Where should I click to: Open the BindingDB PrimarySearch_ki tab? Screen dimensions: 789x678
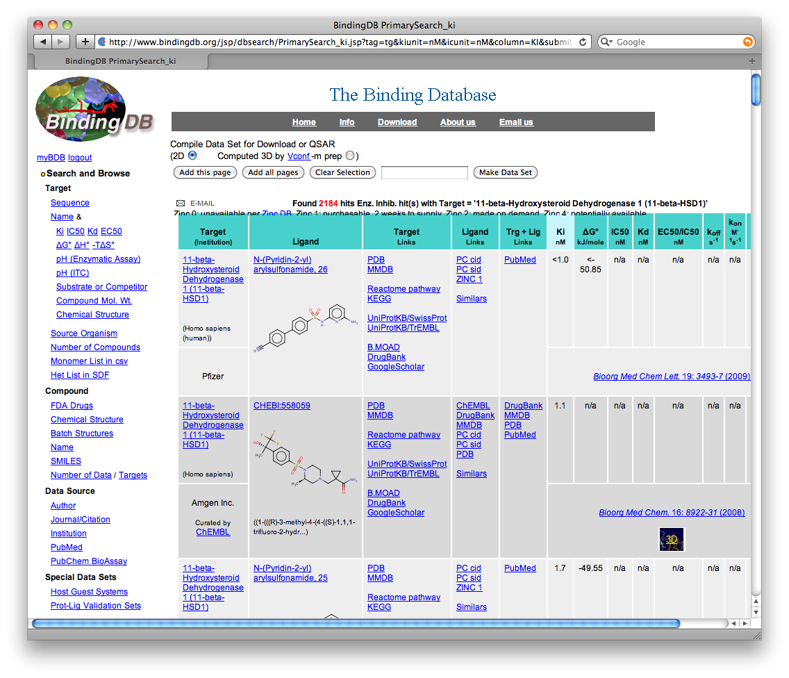click(x=121, y=61)
